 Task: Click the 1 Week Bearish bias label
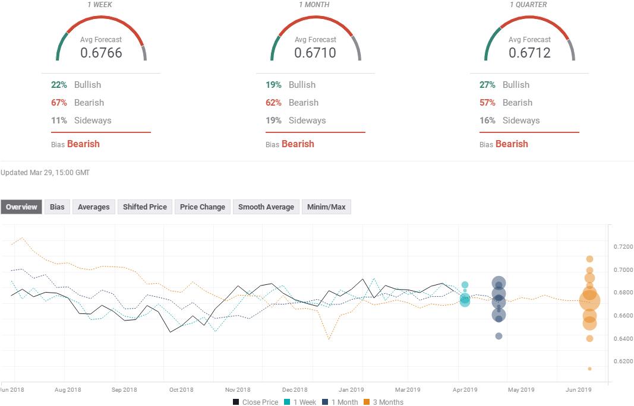[83, 144]
